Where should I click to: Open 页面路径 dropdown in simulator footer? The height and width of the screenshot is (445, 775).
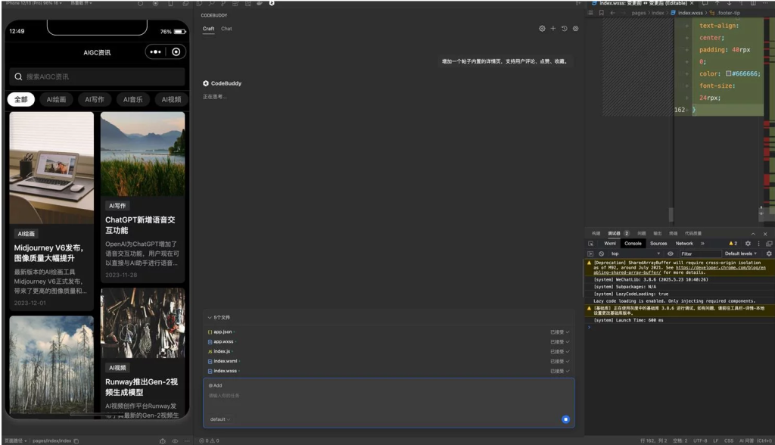tap(15, 440)
